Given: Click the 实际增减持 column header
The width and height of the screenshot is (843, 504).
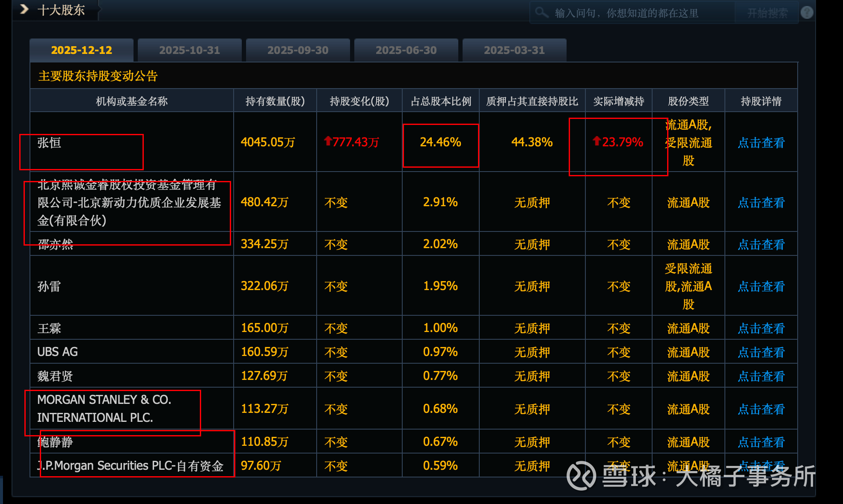Looking at the screenshot, I should click(x=618, y=101).
